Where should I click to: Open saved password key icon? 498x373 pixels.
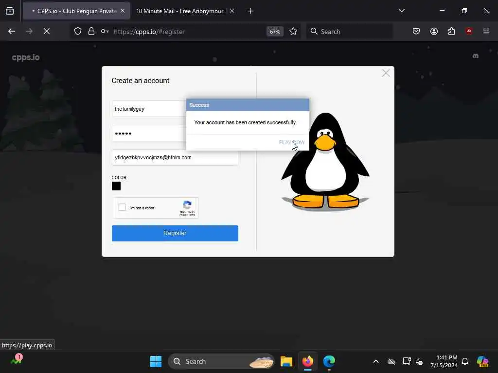pyautogui.click(x=105, y=31)
